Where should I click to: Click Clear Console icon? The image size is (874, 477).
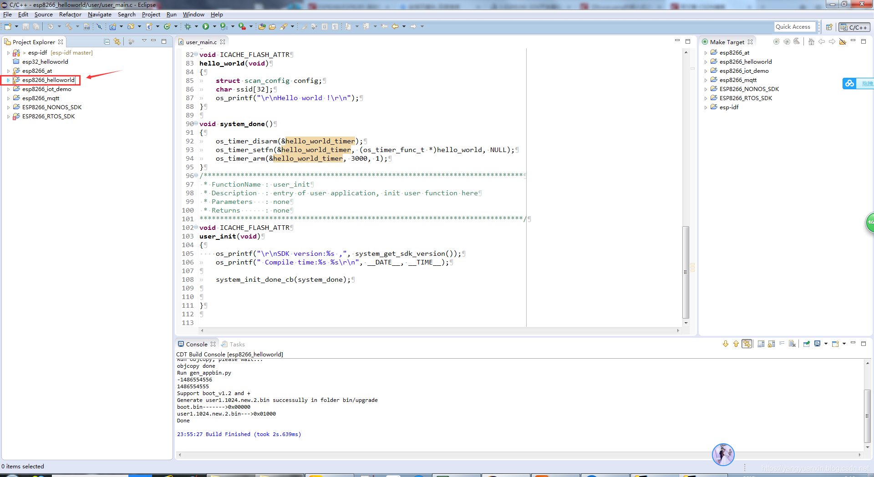point(792,344)
